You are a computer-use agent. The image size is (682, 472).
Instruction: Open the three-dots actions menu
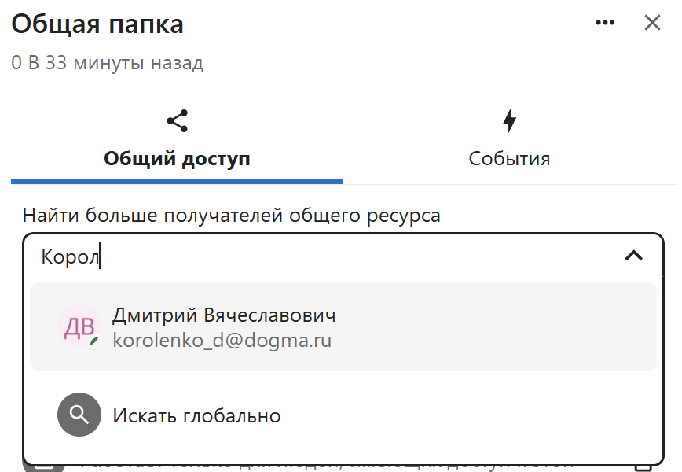click(605, 24)
